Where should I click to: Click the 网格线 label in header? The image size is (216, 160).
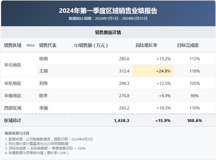pos(31,45)
